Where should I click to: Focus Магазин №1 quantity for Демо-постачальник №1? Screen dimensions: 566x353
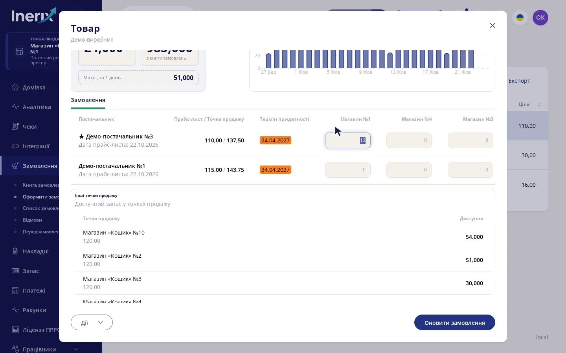(348, 170)
